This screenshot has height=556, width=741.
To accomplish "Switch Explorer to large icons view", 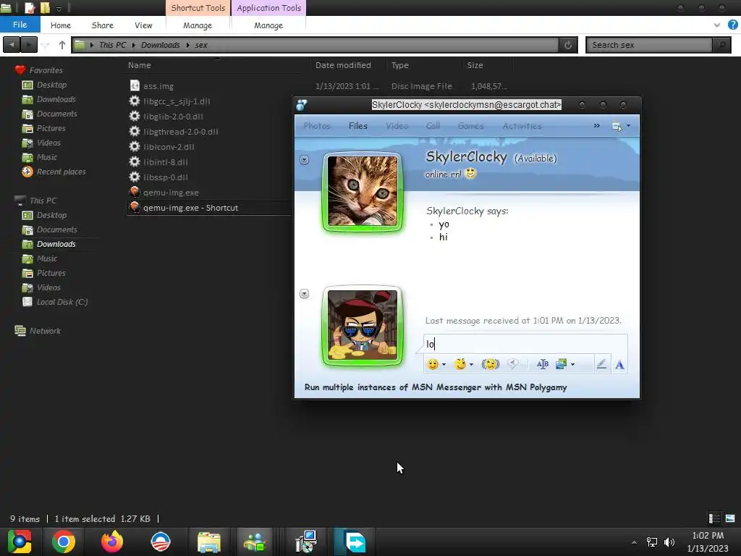I will [x=730, y=518].
